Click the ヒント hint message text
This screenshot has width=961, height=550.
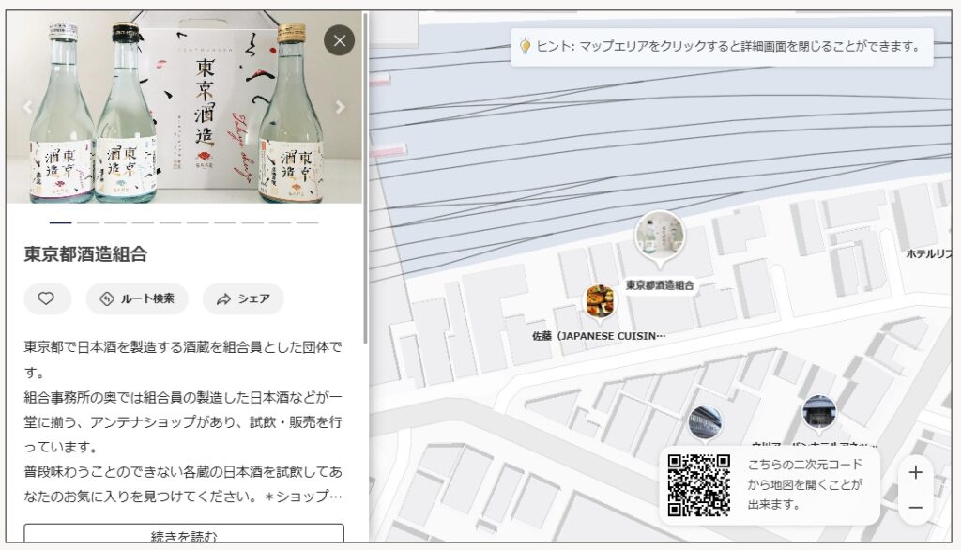[x=728, y=46]
